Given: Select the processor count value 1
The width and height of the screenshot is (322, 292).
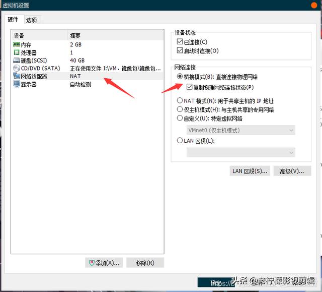Looking at the screenshot, I should [x=71, y=52].
